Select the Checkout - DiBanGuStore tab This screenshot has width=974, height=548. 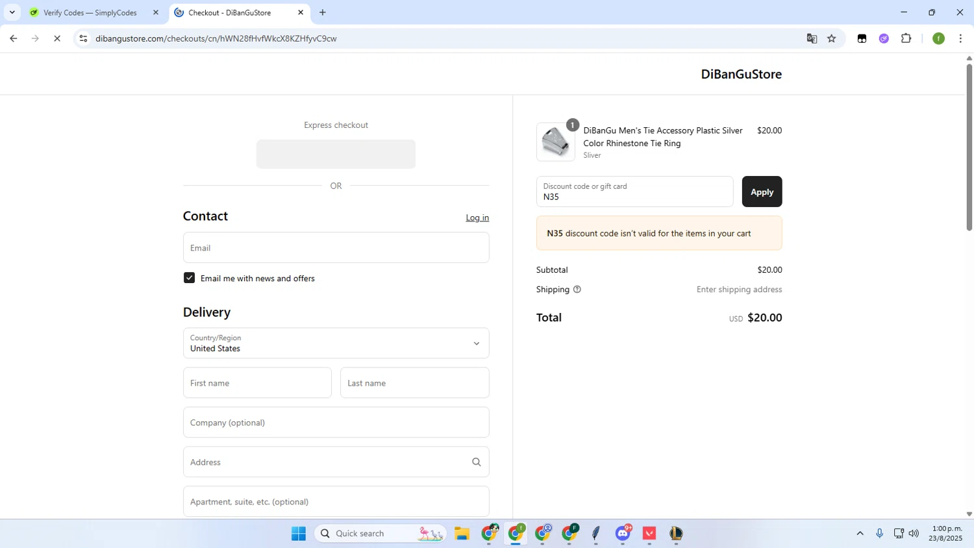tap(240, 12)
